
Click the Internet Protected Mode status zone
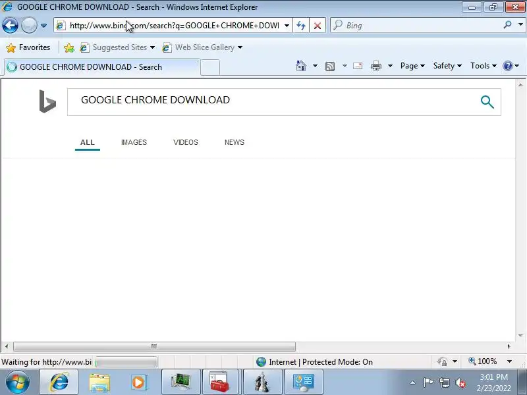point(314,361)
